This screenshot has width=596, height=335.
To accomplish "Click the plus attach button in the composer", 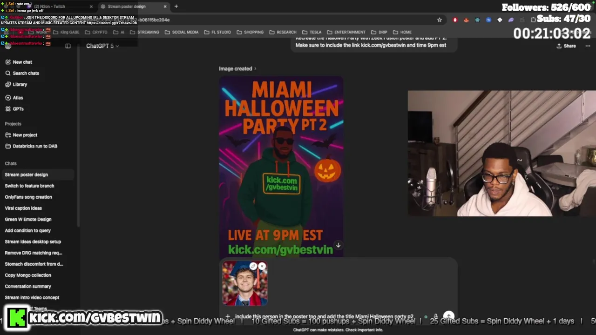I will (228, 316).
